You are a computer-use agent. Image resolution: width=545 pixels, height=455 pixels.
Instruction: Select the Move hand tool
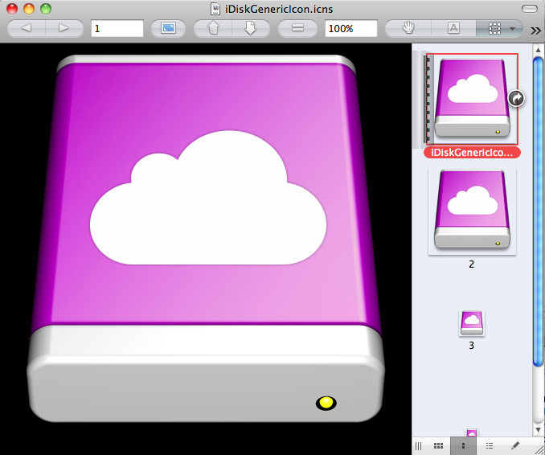[x=408, y=28]
